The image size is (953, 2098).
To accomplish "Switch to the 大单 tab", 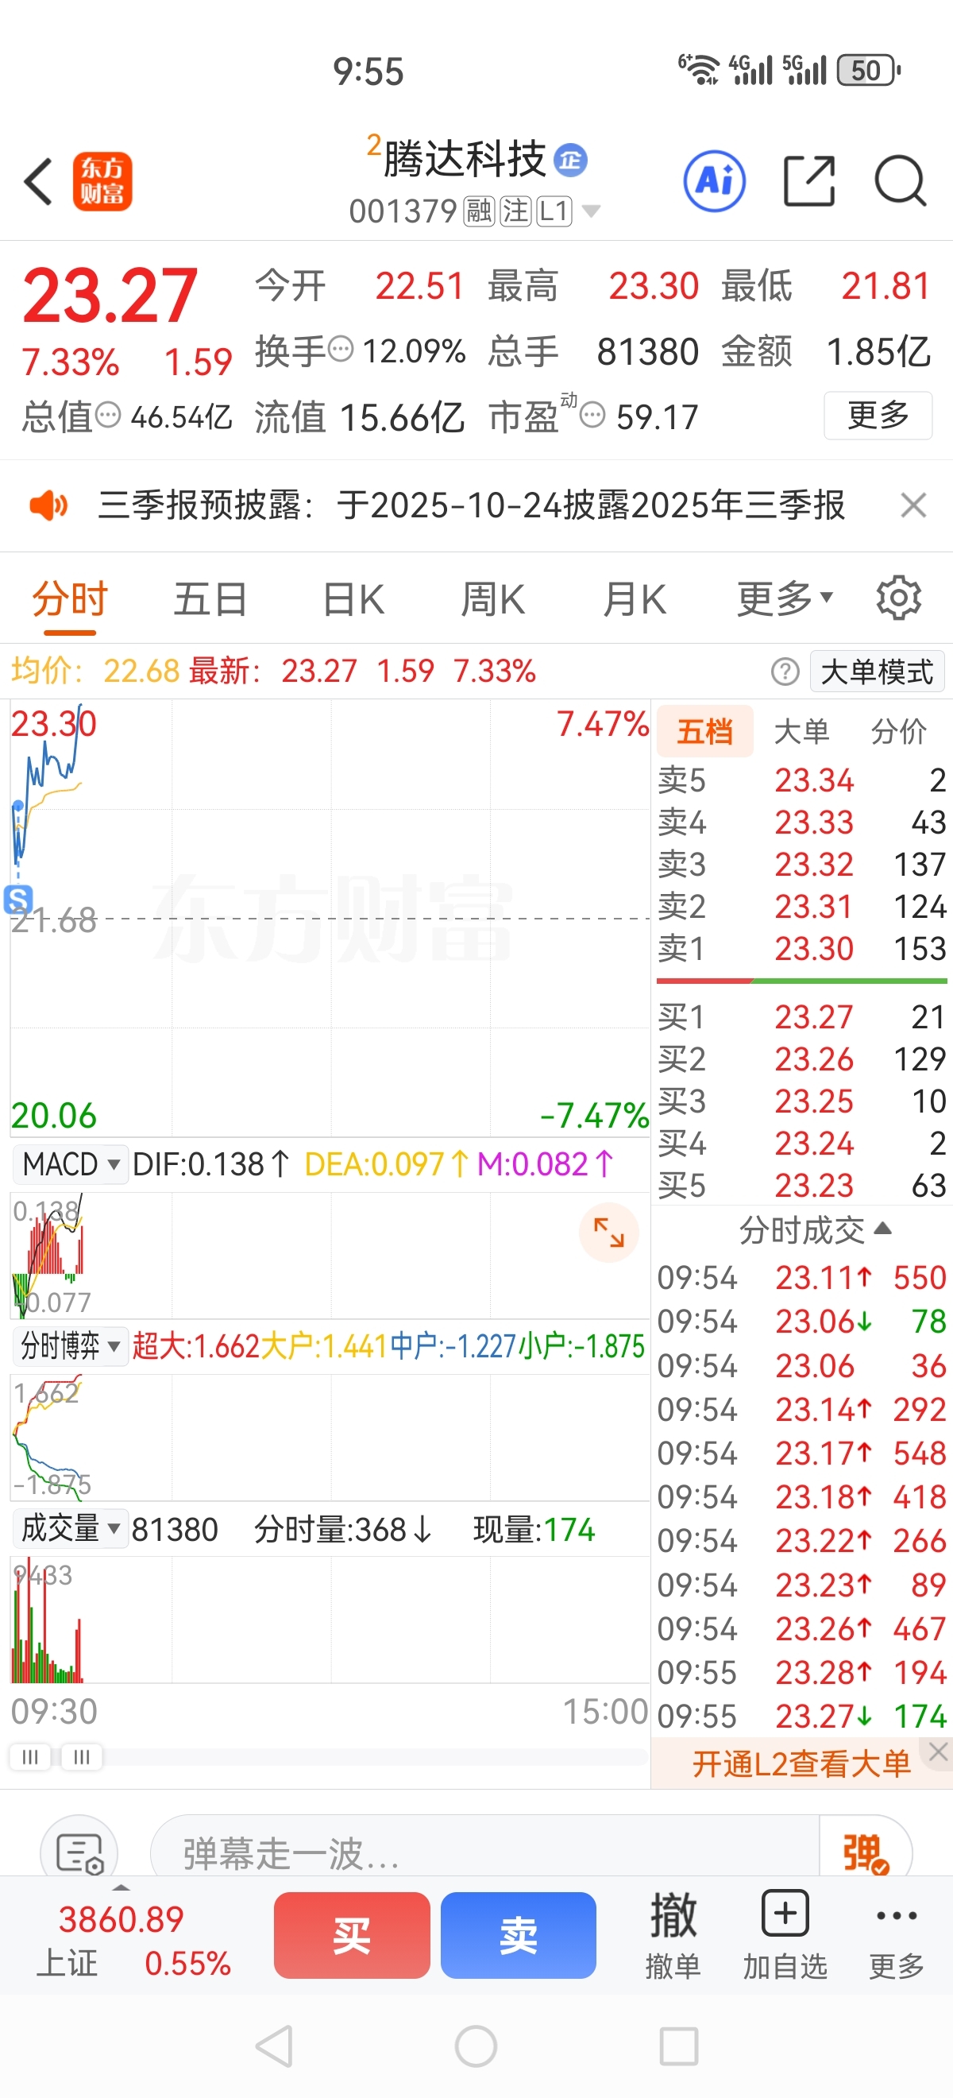I will tap(801, 731).
